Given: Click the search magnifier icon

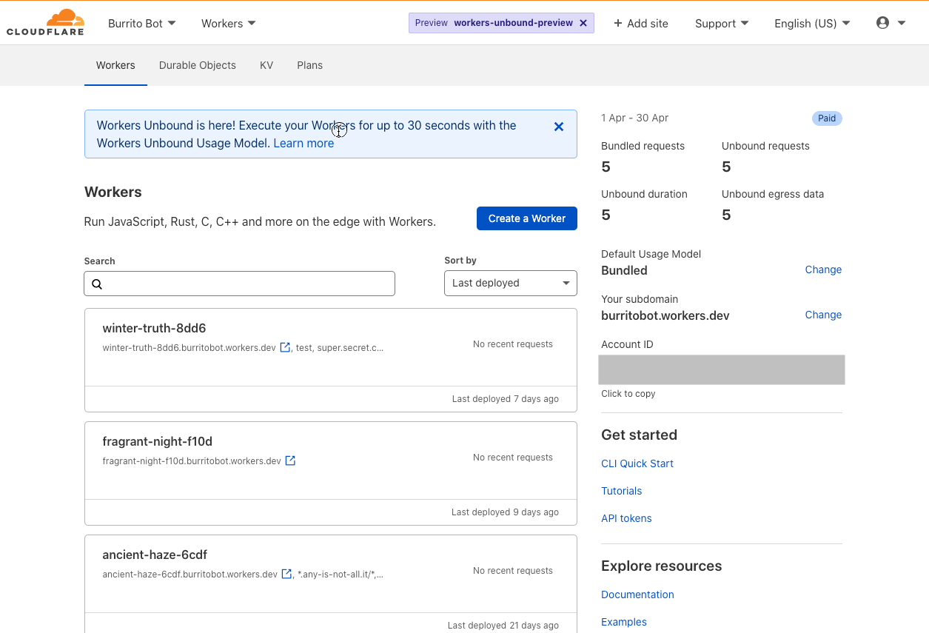Looking at the screenshot, I should 97,284.
